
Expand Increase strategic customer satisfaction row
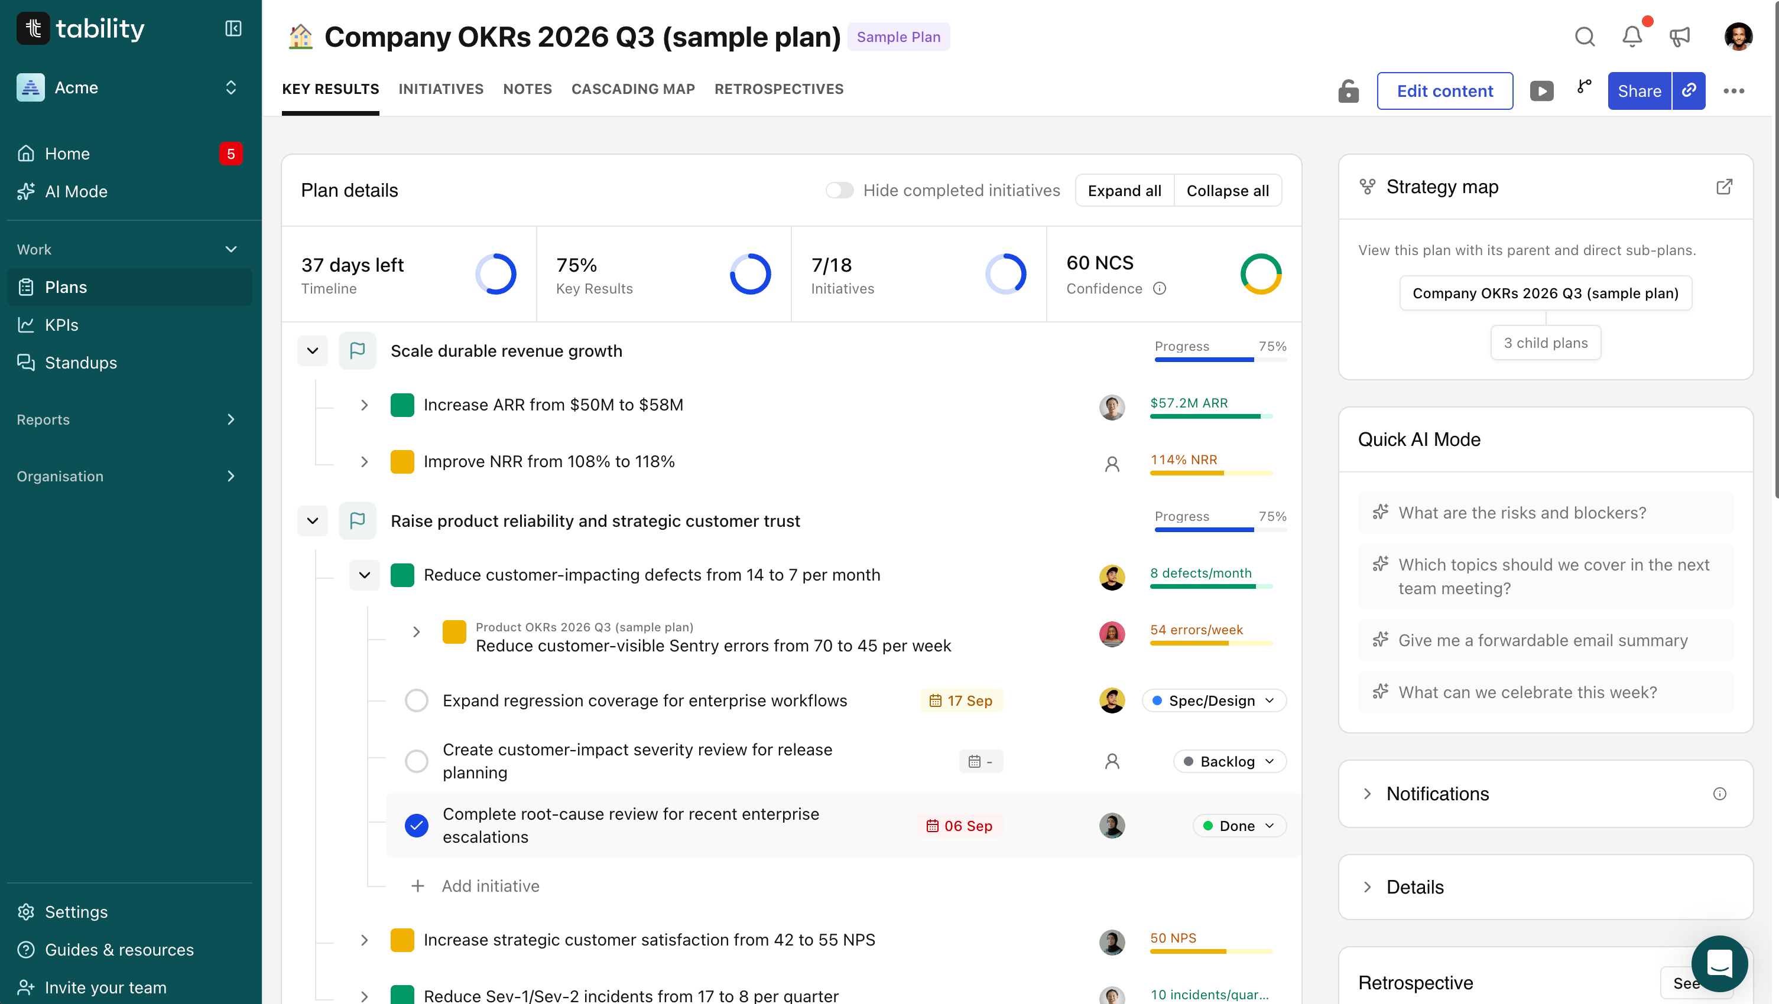[x=364, y=940]
